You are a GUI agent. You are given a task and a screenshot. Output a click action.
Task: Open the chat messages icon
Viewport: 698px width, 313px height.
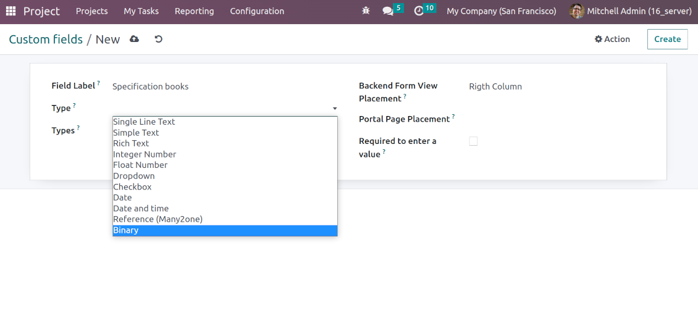(388, 11)
